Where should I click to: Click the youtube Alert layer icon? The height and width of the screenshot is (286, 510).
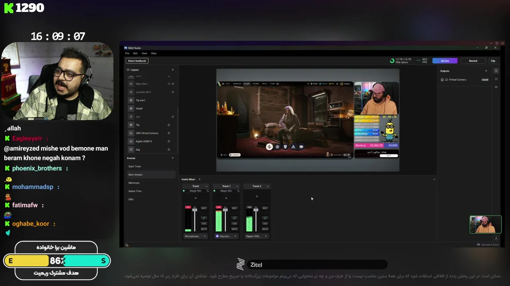point(131,92)
